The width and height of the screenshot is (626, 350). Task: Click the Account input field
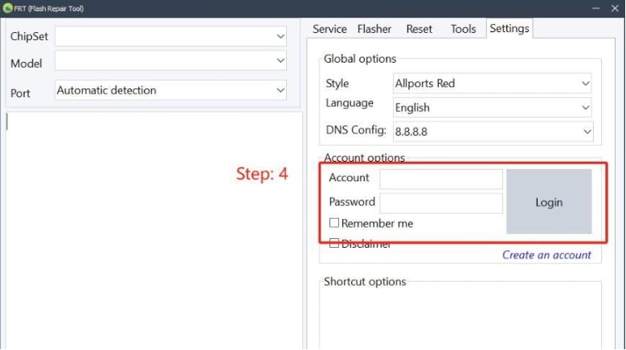440,179
